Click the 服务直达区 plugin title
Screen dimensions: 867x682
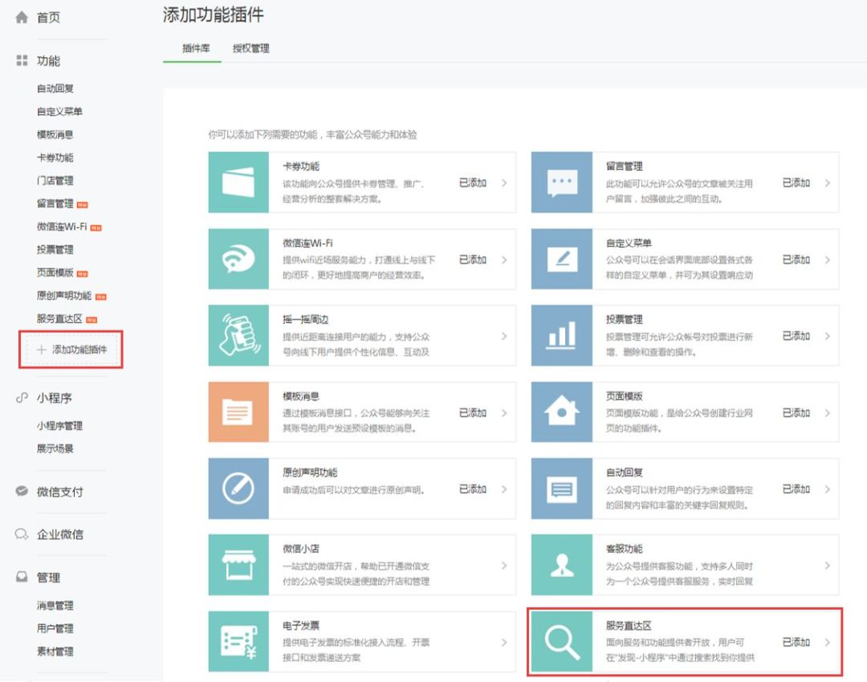629,626
